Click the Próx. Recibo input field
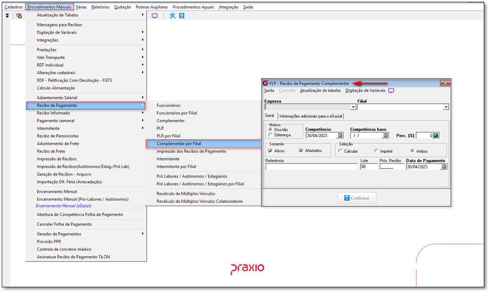This screenshot has height=293, width=490. click(392, 167)
